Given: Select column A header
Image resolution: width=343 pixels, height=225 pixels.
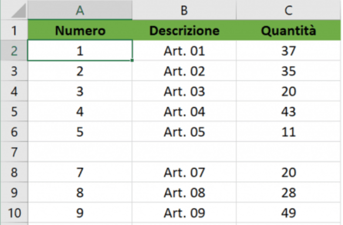Looking at the screenshot, I should (80, 10).
